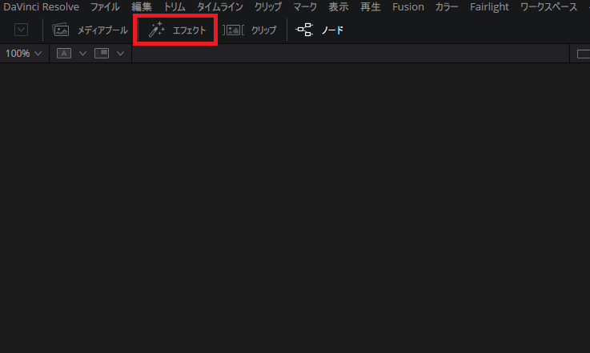Expand the chevron beside the 'A' icon
Screen dimensions: 590x353
[82, 54]
